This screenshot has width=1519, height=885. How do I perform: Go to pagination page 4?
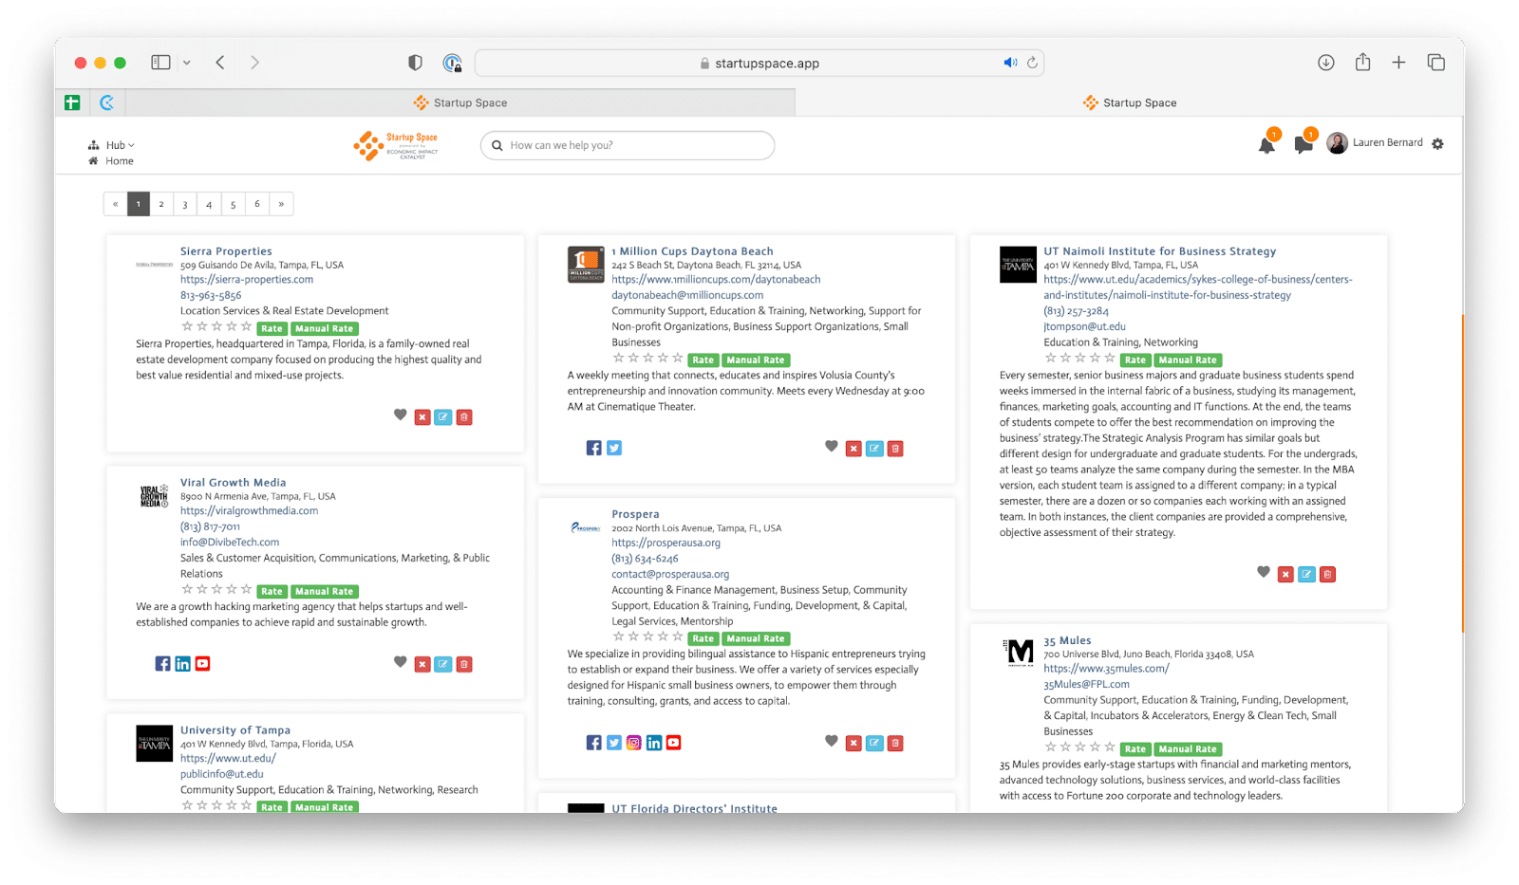(209, 204)
